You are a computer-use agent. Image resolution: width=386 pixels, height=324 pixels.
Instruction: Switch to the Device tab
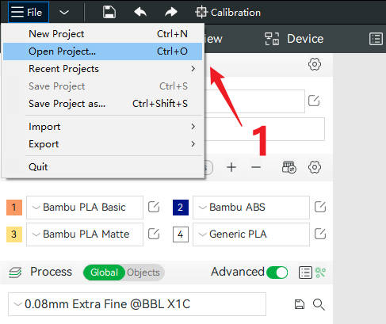294,39
